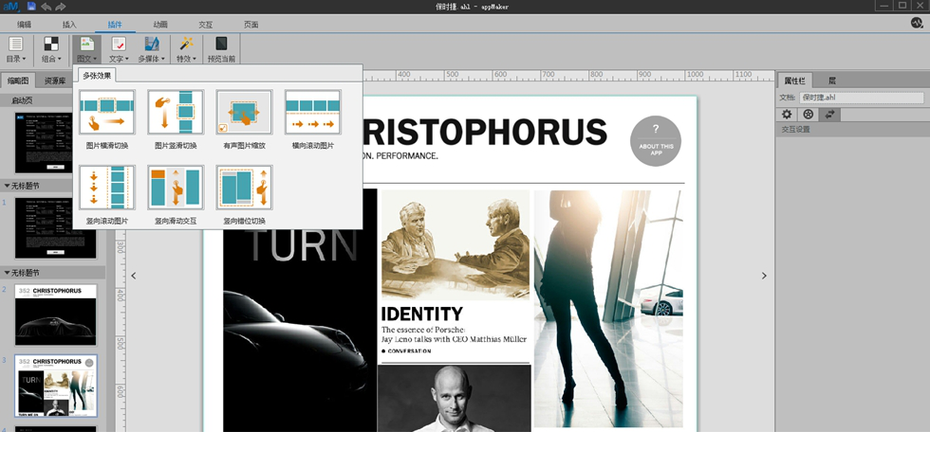Select the sketch of two men talking
Screen dimensions: 930x449
(x=456, y=245)
